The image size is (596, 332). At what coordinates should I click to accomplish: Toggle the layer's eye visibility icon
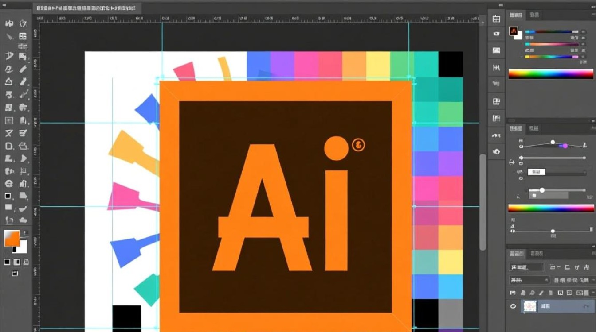pyautogui.click(x=514, y=306)
